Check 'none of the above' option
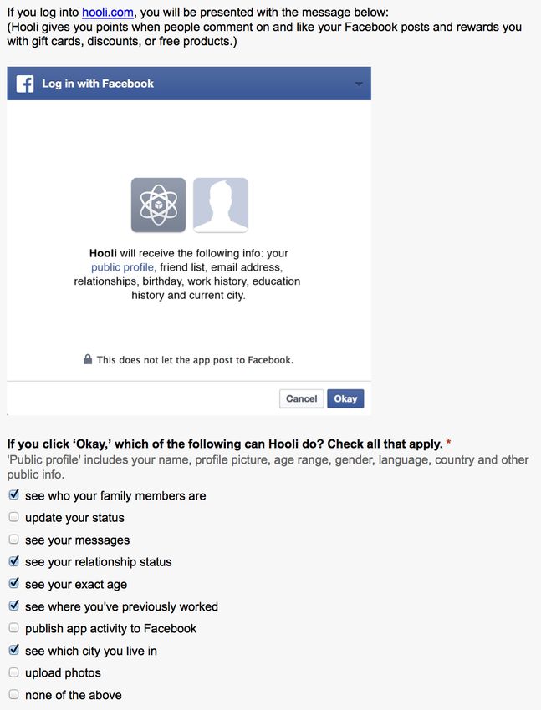 click(x=14, y=694)
